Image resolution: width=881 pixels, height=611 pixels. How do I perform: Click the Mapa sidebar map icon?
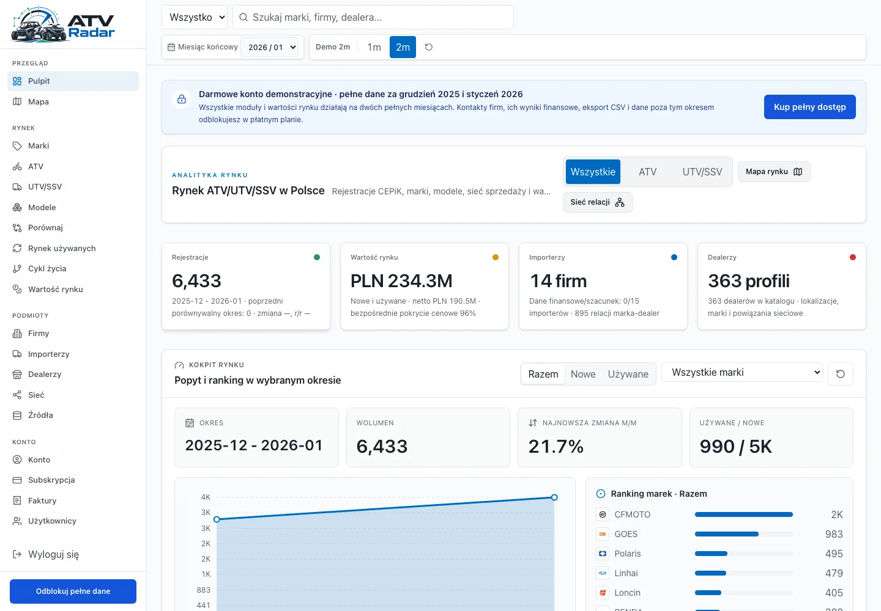point(17,102)
